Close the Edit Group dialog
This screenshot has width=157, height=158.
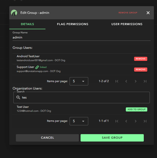[x=148, y=13]
